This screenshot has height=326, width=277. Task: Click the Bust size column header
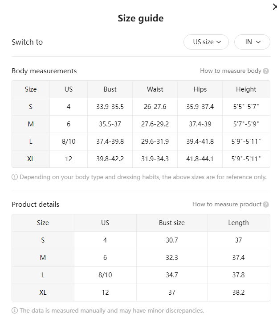coord(171,223)
